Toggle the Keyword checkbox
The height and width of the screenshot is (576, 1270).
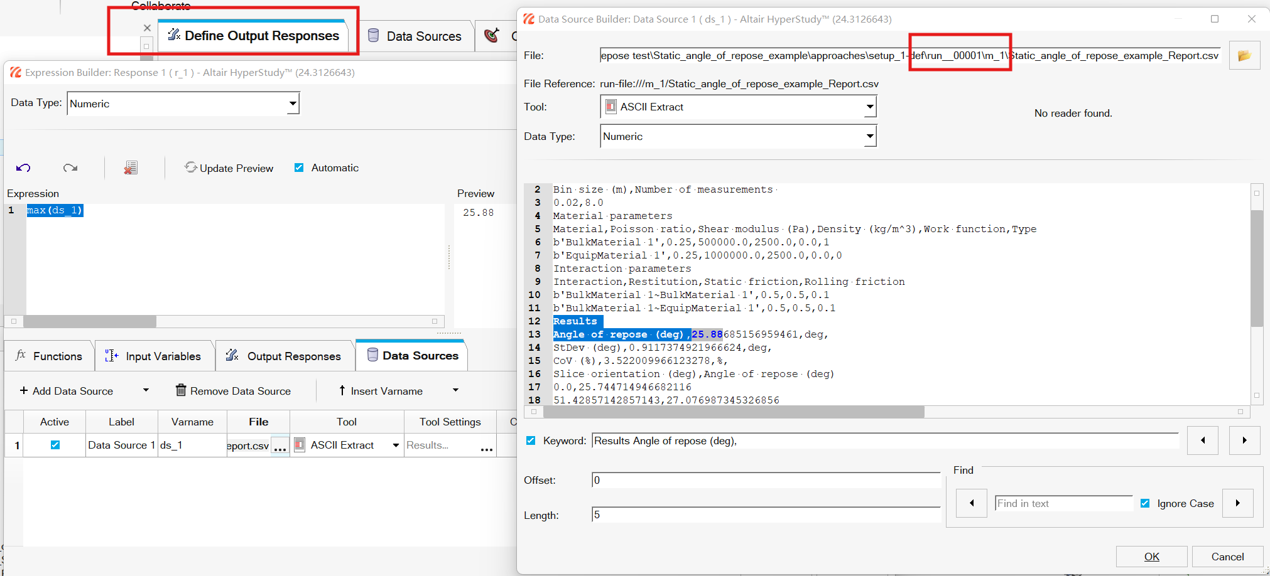[531, 440]
